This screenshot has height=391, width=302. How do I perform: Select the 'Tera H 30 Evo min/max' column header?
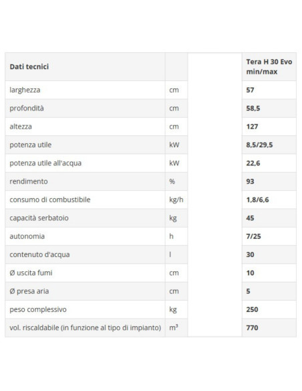(269, 66)
